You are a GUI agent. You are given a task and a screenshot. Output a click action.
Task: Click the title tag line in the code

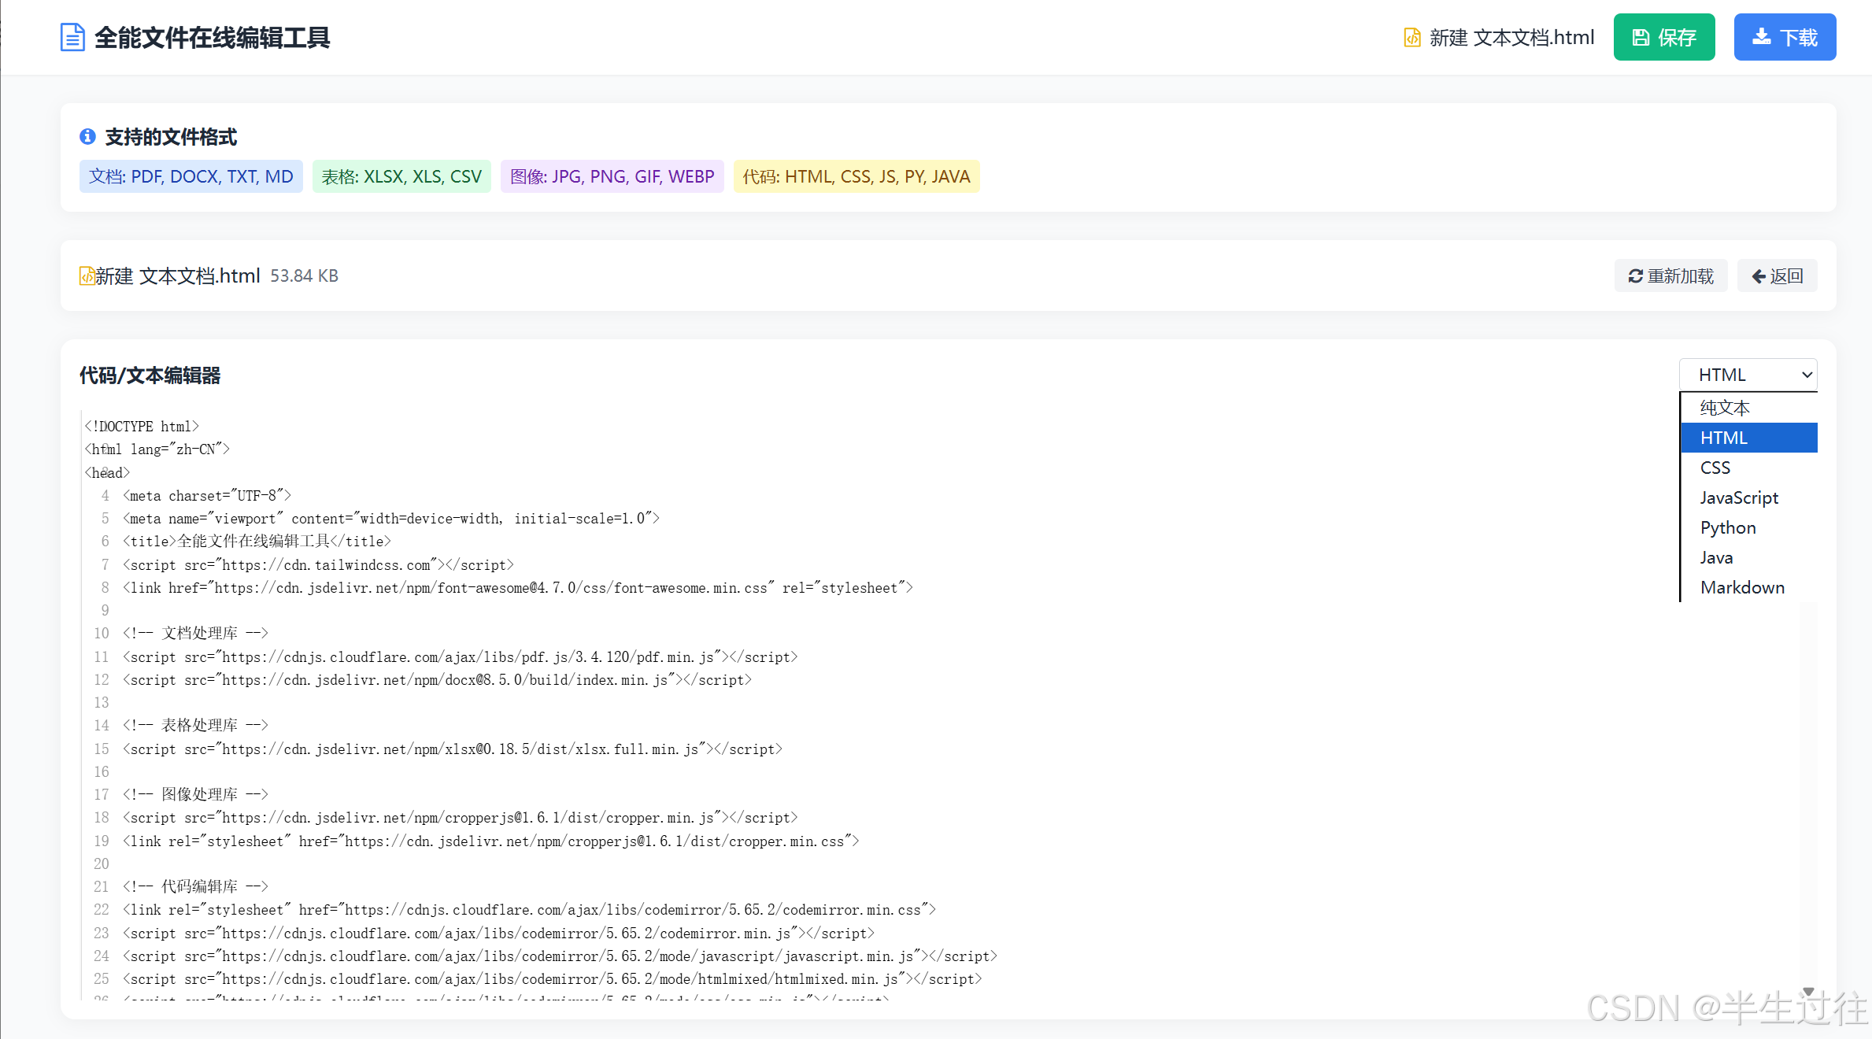tap(257, 541)
